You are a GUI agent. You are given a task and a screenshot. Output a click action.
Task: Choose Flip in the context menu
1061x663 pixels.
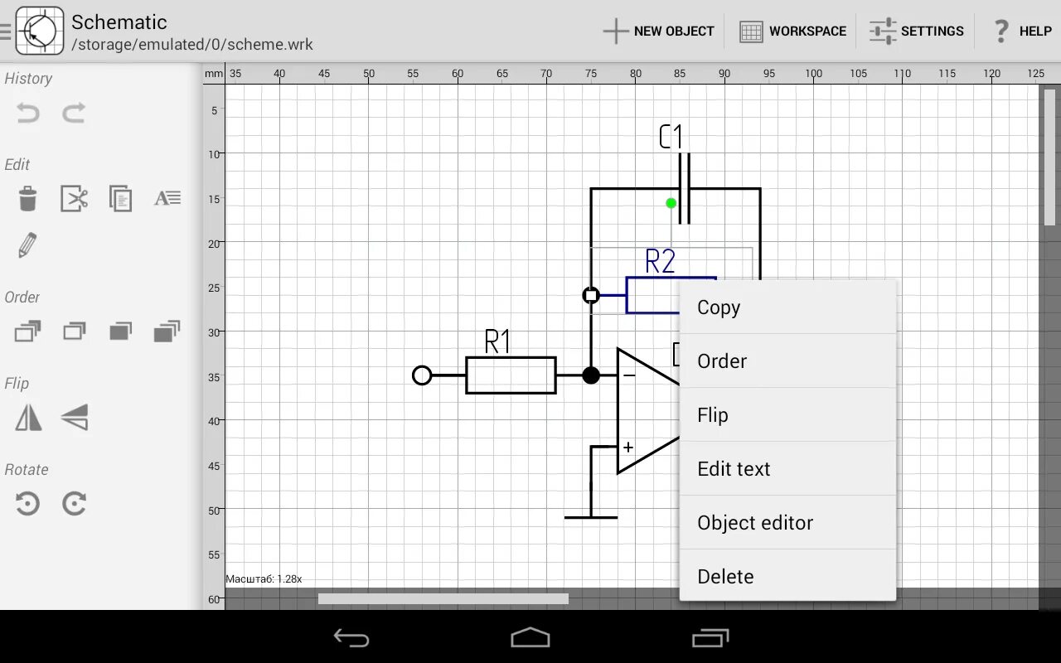click(x=787, y=415)
